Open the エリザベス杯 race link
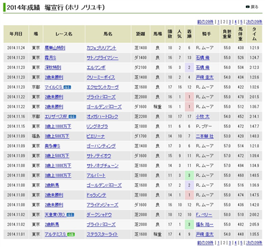This screenshot has height=247, width=265. coord(56,117)
